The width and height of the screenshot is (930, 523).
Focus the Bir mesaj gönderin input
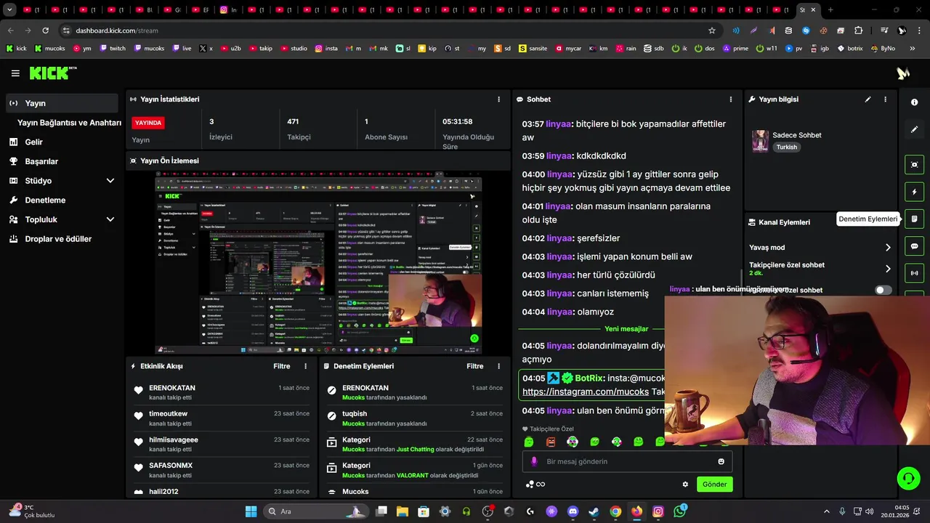(x=627, y=461)
